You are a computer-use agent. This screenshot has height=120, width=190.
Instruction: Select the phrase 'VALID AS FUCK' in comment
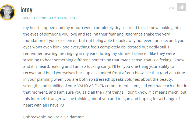[x=91, y=86]
